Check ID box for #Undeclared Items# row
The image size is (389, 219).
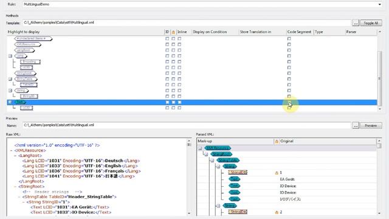tap(167, 39)
